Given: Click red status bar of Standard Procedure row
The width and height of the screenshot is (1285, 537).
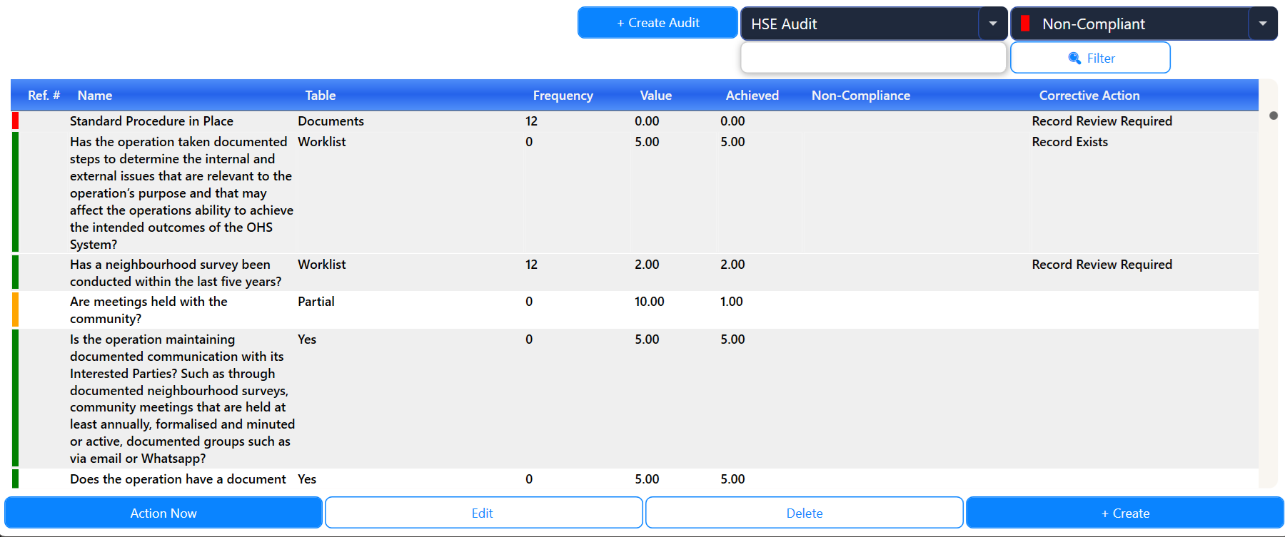Looking at the screenshot, I should (16, 121).
